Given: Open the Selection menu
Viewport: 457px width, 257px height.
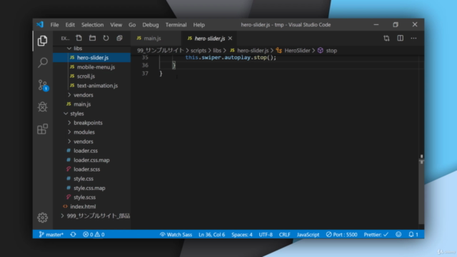Looking at the screenshot, I should 92,25.
